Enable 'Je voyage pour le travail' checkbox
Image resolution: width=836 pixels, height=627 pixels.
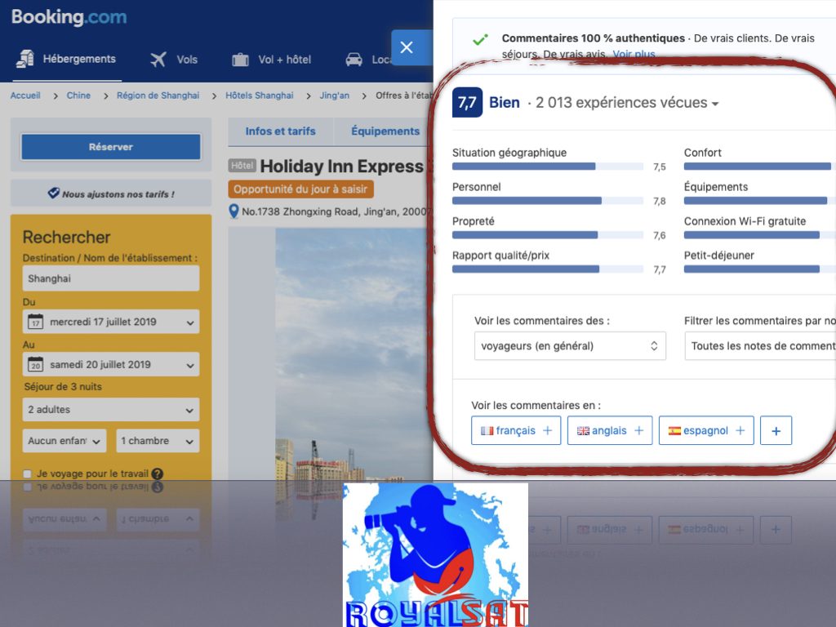pos(28,474)
